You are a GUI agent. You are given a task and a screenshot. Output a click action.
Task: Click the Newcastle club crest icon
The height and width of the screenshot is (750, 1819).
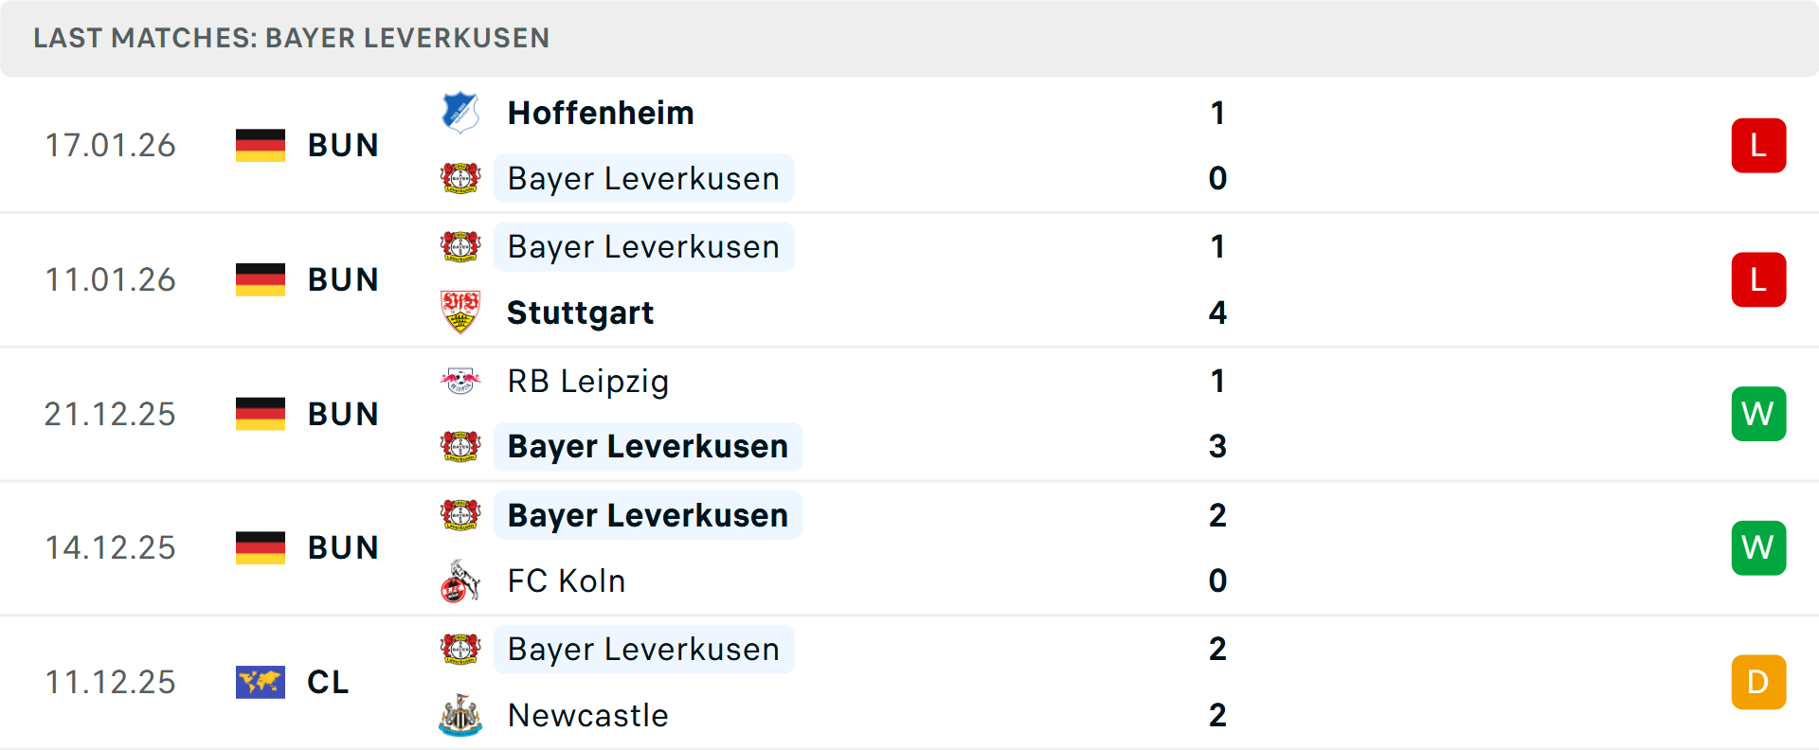(460, 715)
